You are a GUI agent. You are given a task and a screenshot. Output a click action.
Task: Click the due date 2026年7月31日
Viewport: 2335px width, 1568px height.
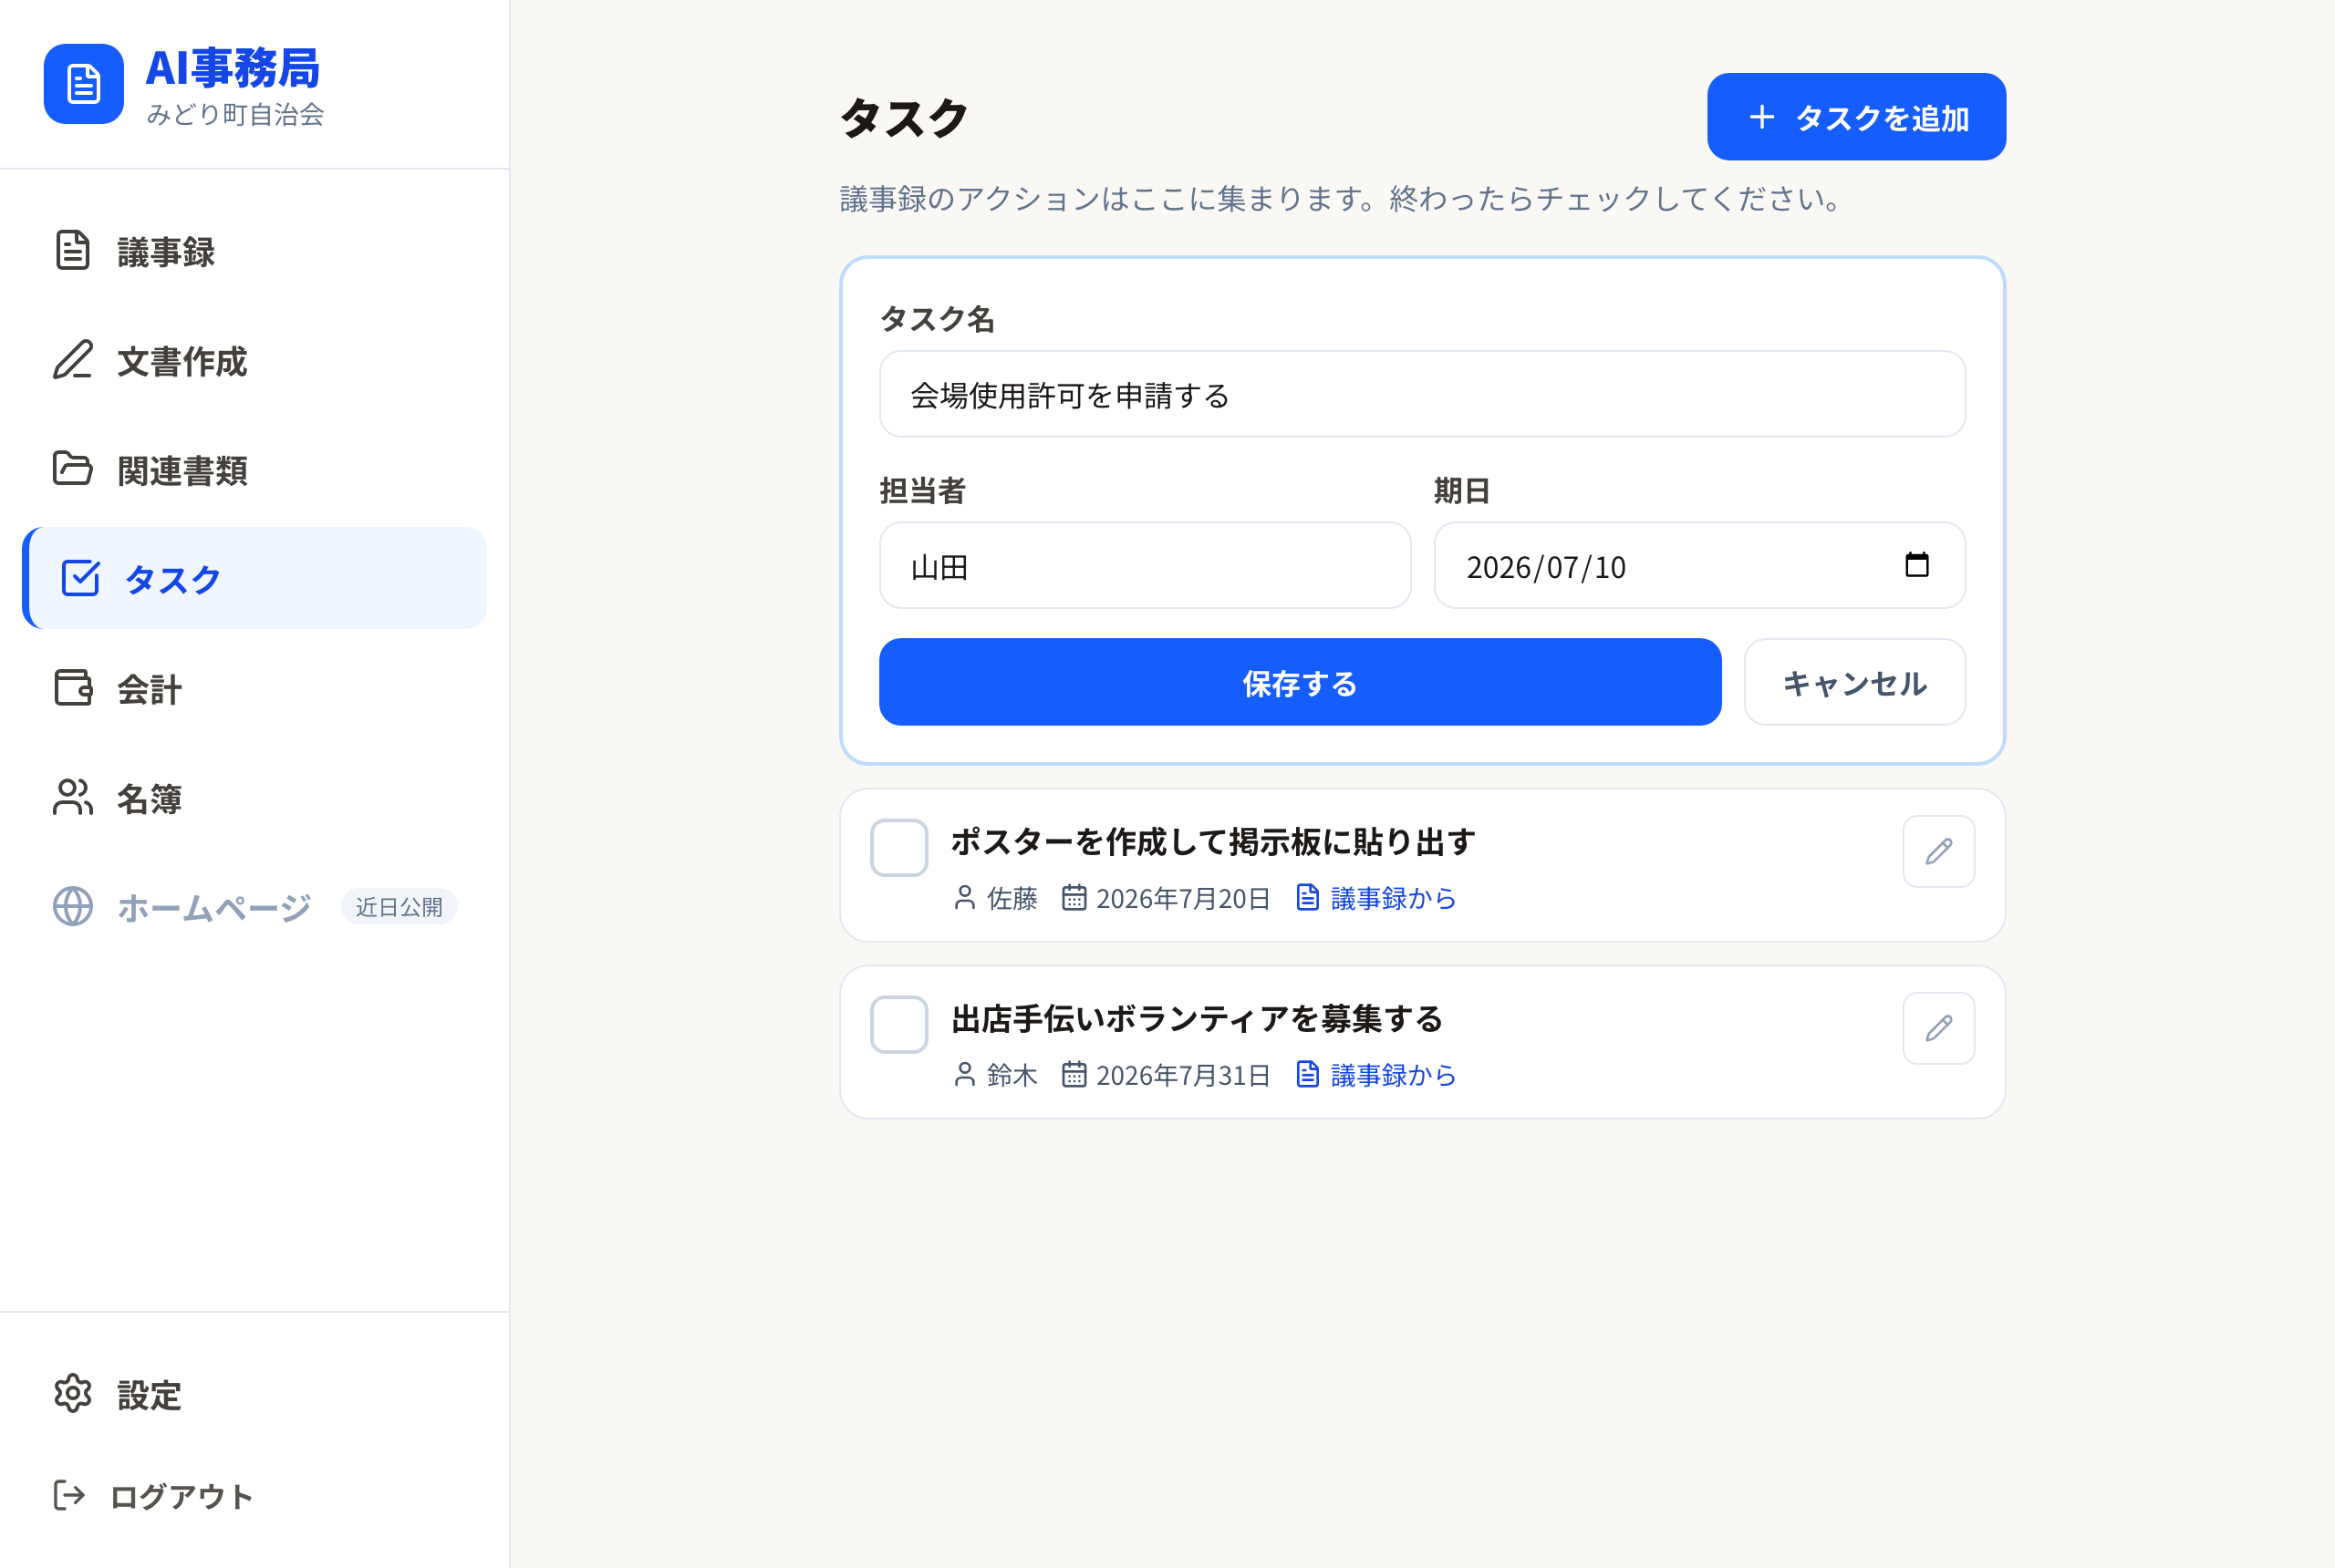(x=1182, y=1075)
